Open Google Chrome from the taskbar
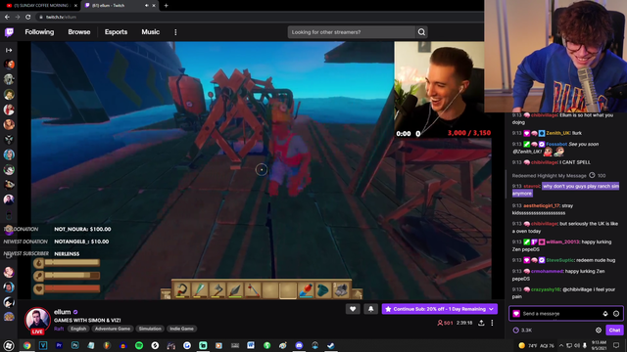This screenshot has height=352, width=627. [26, 345]
